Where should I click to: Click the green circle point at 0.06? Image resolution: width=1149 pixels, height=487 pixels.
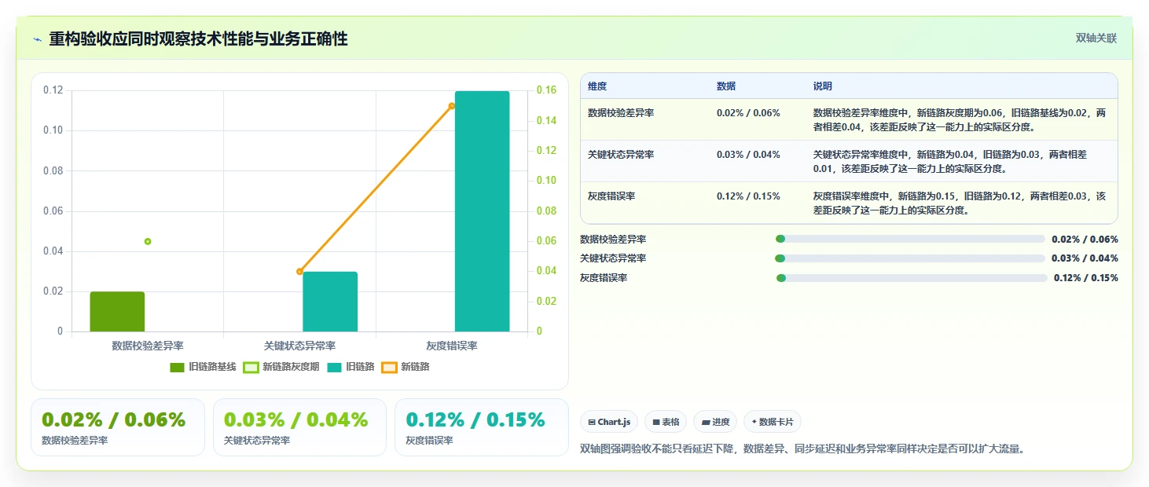pyautogui.click(x=147, y=241)
